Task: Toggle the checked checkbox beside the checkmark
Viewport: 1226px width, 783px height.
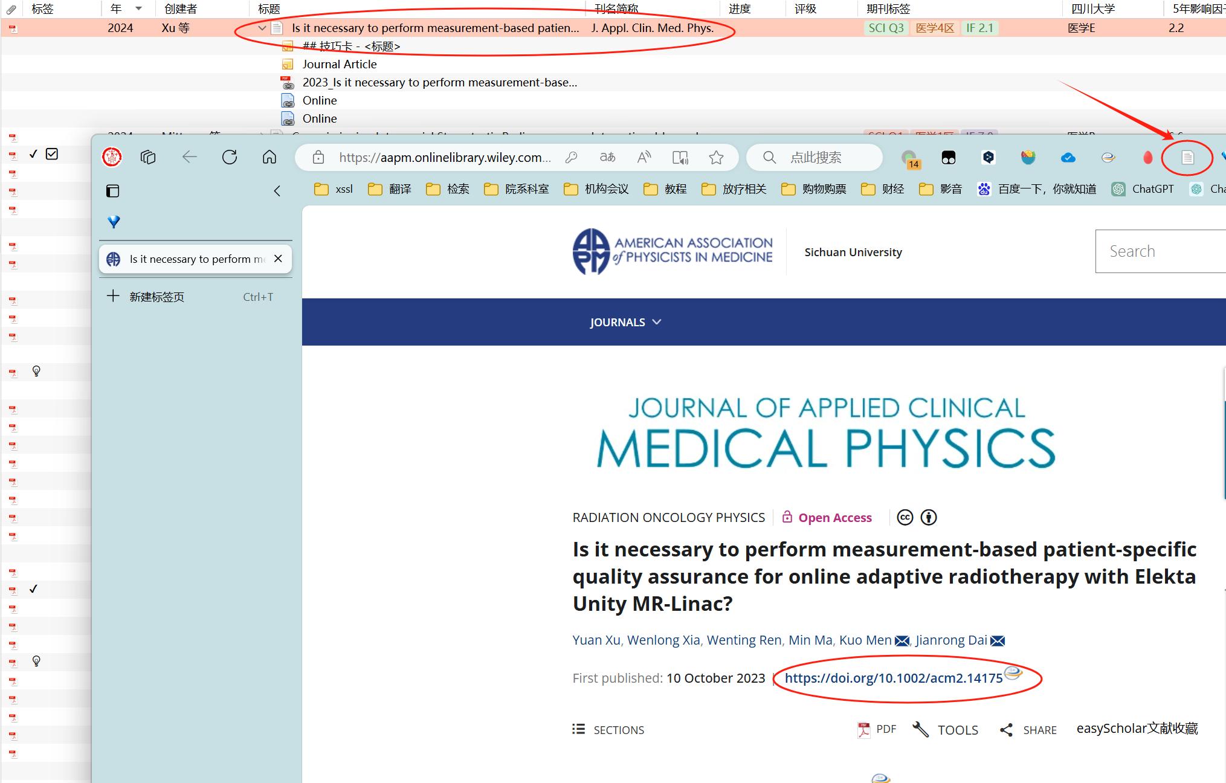Action: (x=53, y=154)
